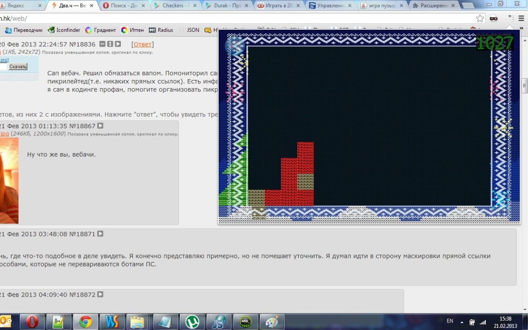
Task: Open WebStorm from the taskbar
Action: [112, 322]
